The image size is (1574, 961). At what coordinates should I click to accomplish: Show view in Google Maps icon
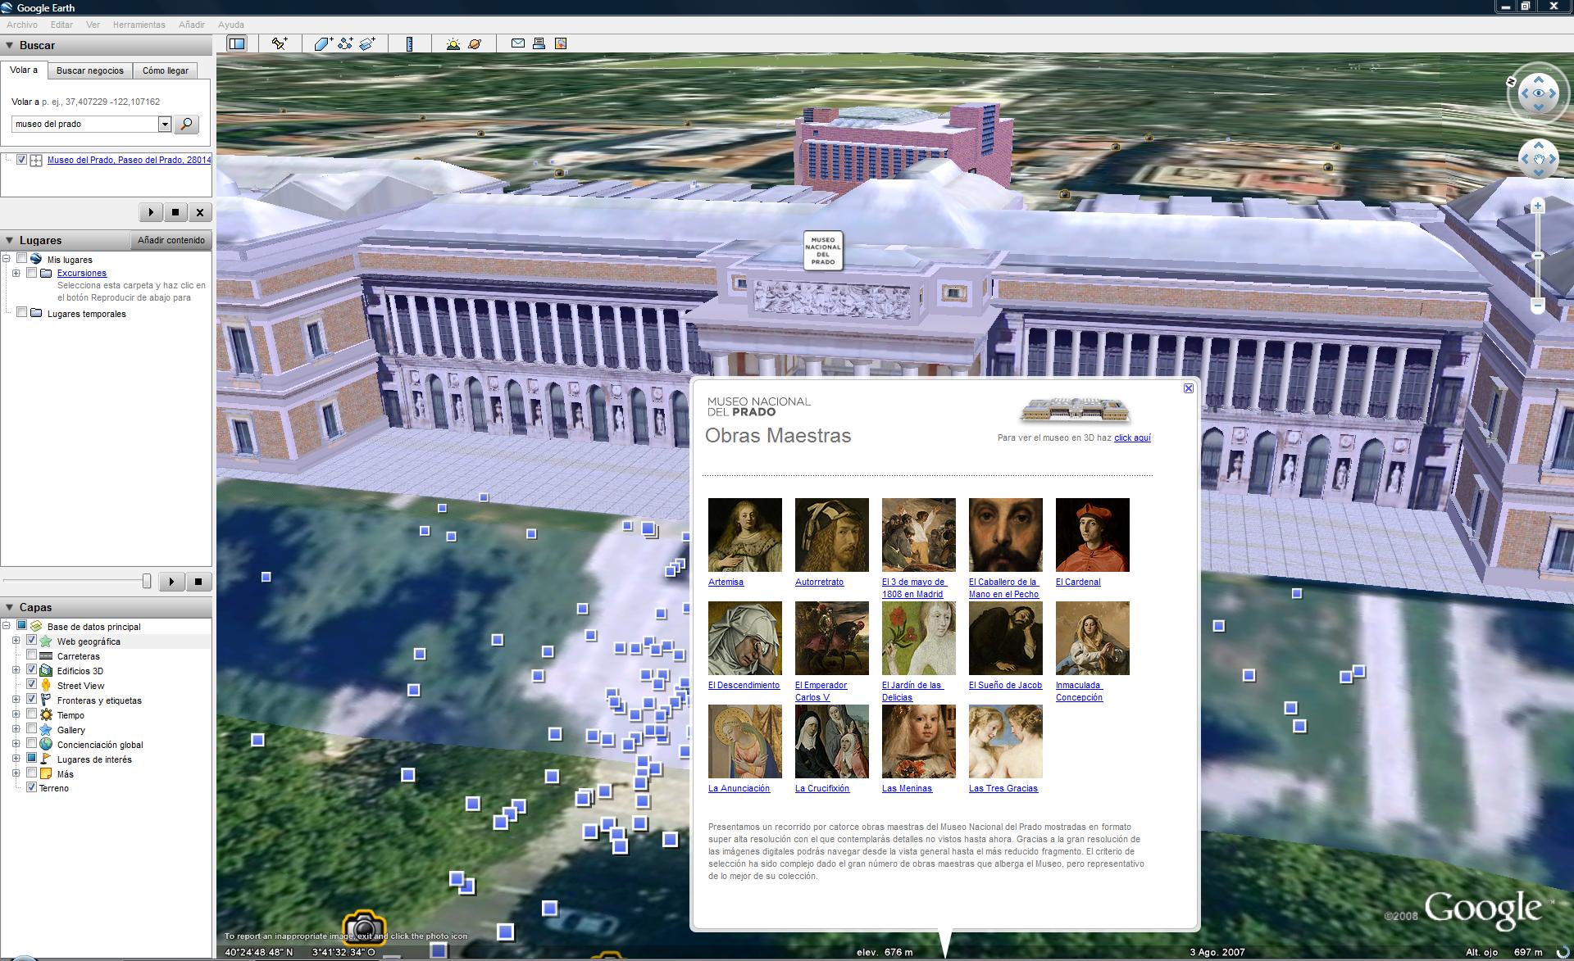pyautogui.click(x=561, y=43)
